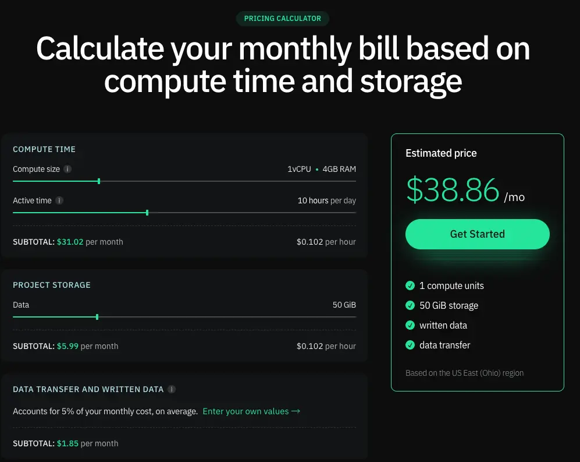
Task: Select the PROJECT STORAGE section heading
Action: tap(51, 285)
